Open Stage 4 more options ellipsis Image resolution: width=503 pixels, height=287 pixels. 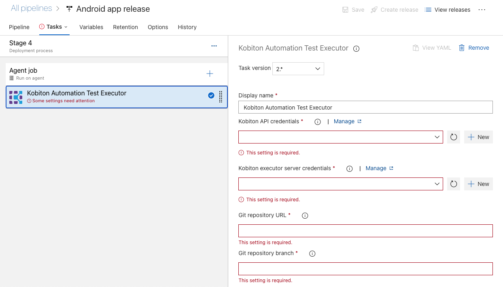tap(214, 46)
